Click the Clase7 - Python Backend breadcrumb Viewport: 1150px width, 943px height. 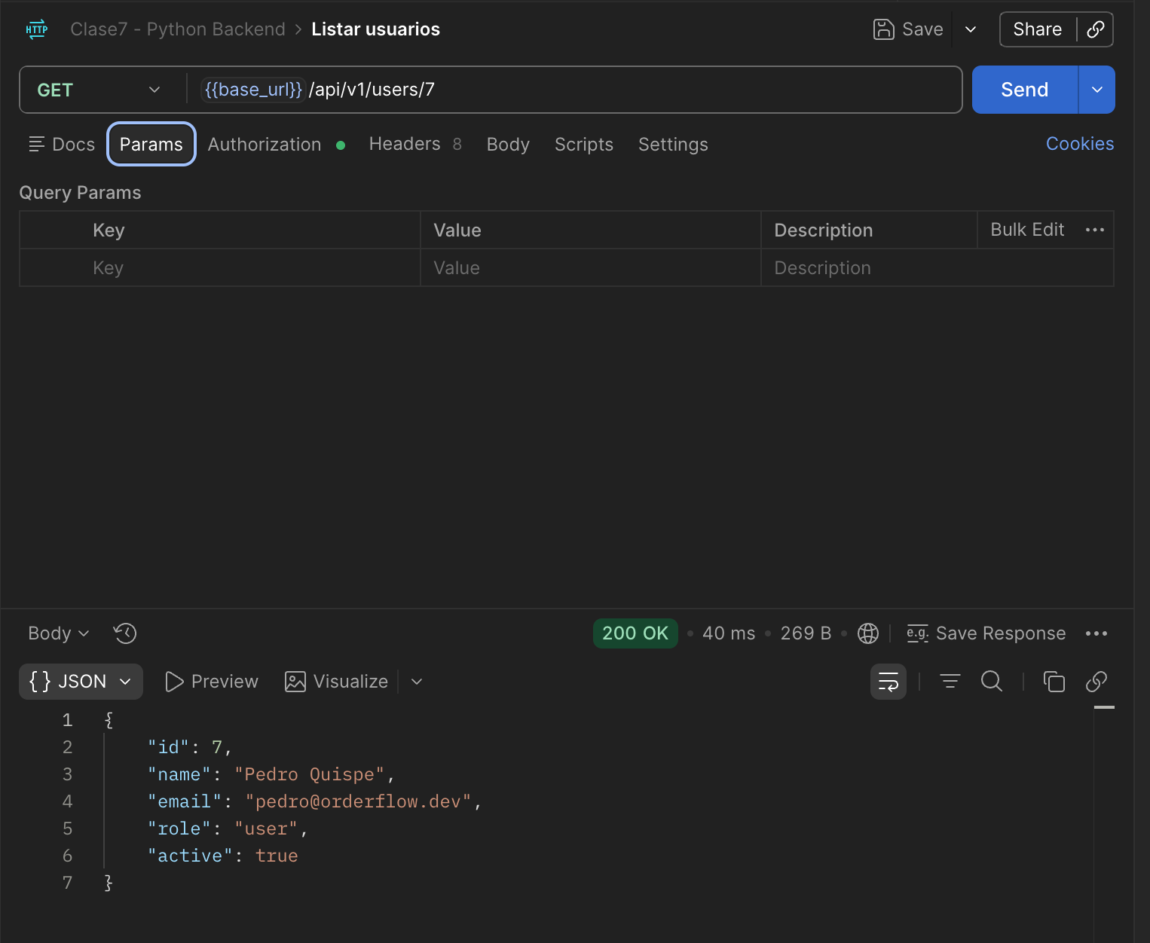(178, 29)
